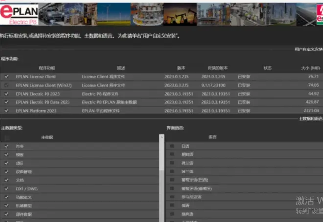This screenshot has width=323, height=222.
Task: Check the 葡萄牙语(葡萄牙) language checkbox
Action: [172, 188]
